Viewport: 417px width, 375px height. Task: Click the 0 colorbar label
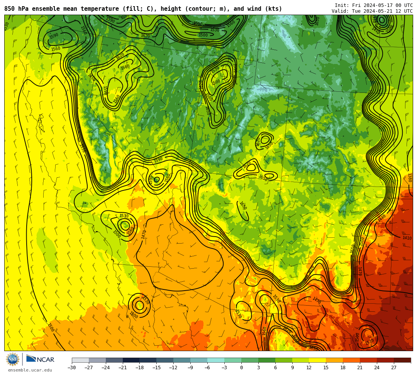pos(241,368)
